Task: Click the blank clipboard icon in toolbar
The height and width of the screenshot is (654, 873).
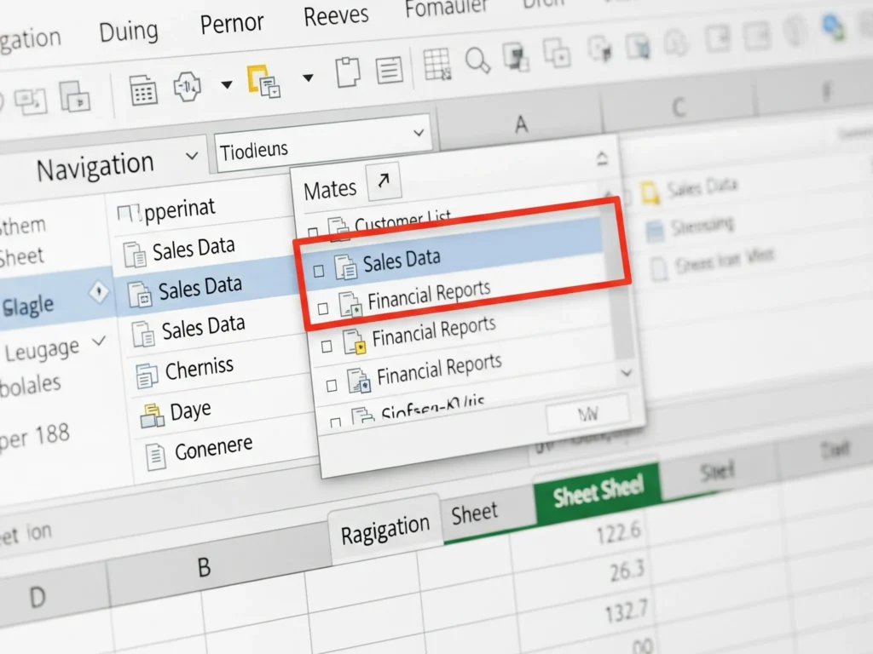Action: tap(348, 72)
